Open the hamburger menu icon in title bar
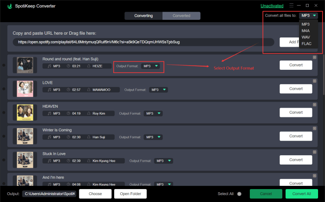The height and width of the screenshot is (202, 325). pos(292,6)
